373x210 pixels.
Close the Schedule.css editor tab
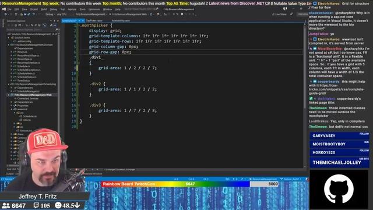point(83,21)
